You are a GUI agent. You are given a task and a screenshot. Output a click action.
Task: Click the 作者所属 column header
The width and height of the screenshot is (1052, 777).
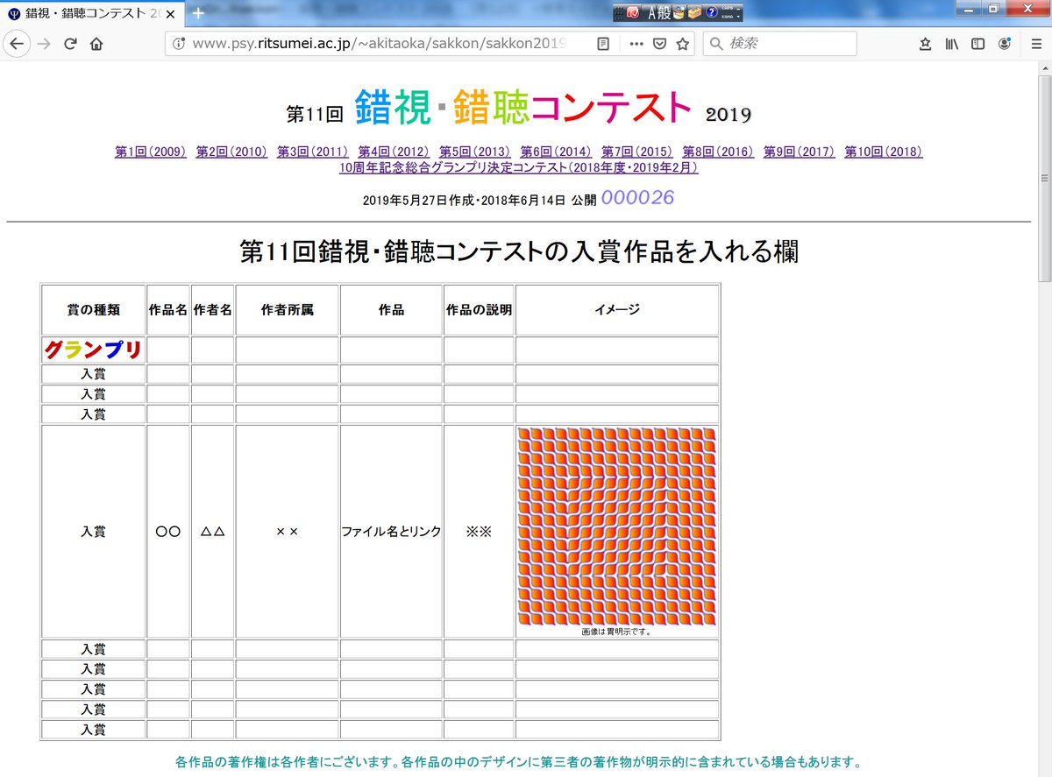coord(287,310)
